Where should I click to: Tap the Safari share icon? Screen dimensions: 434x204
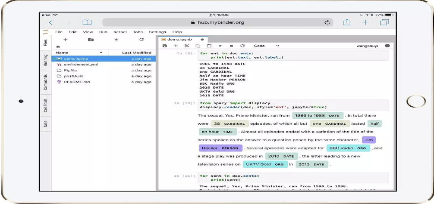(x=347, y=22)
